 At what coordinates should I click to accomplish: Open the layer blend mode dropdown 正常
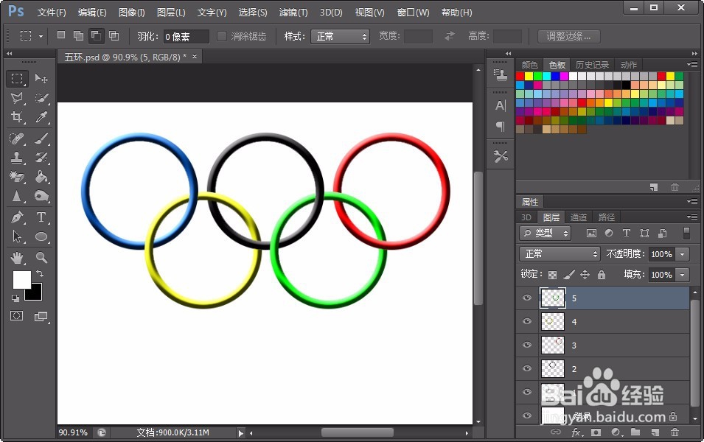click(x=560, y=254)
